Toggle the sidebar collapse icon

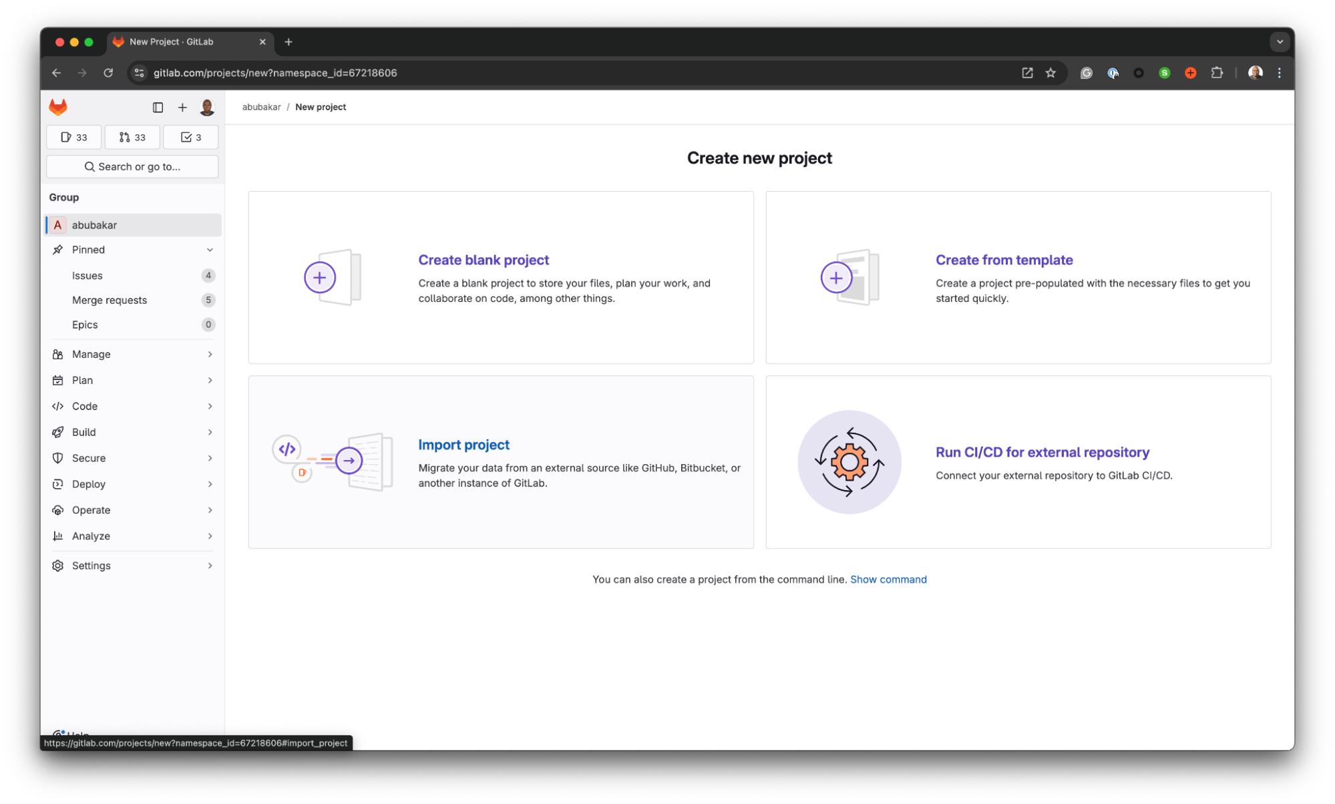(158, 107)
